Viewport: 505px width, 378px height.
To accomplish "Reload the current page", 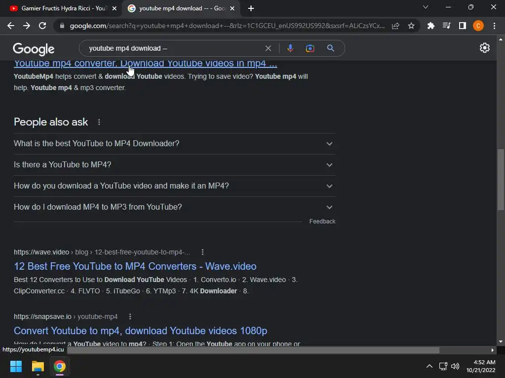I will (x=42, y=26).
